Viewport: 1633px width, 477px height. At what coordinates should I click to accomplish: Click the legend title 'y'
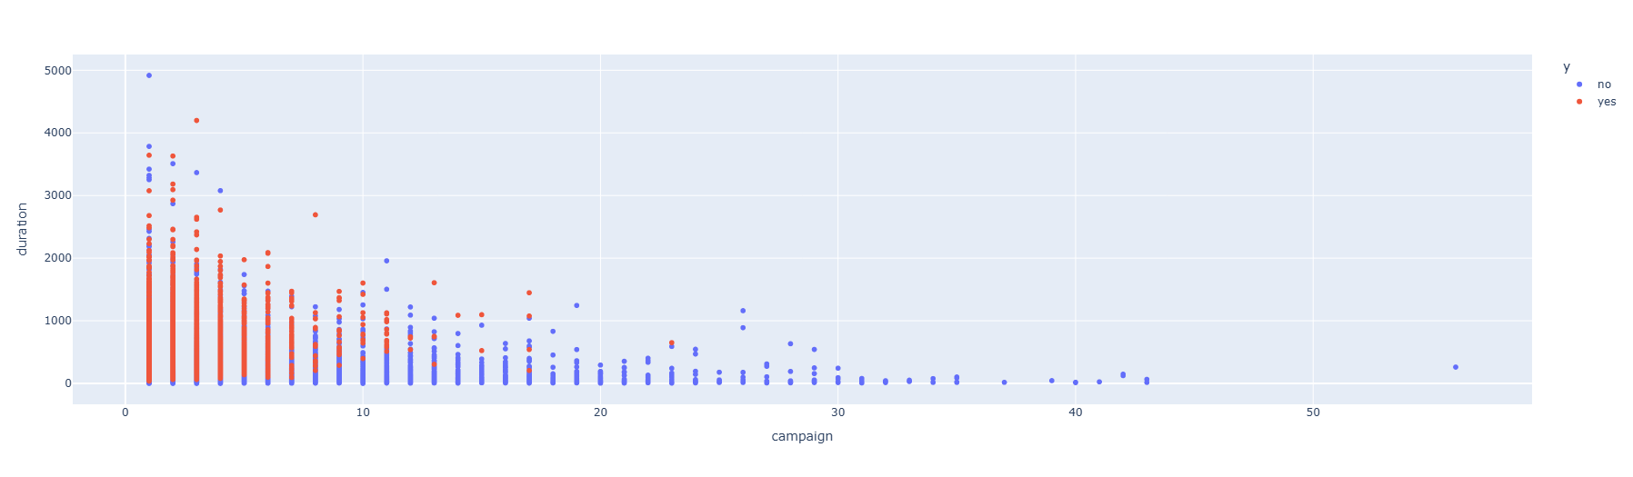(x=1566, y=66)
